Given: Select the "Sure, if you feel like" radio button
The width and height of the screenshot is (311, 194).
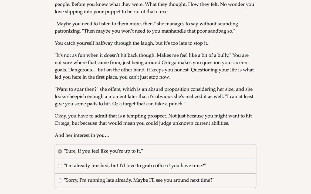Looking at the screenshot, I should [60, 151].
